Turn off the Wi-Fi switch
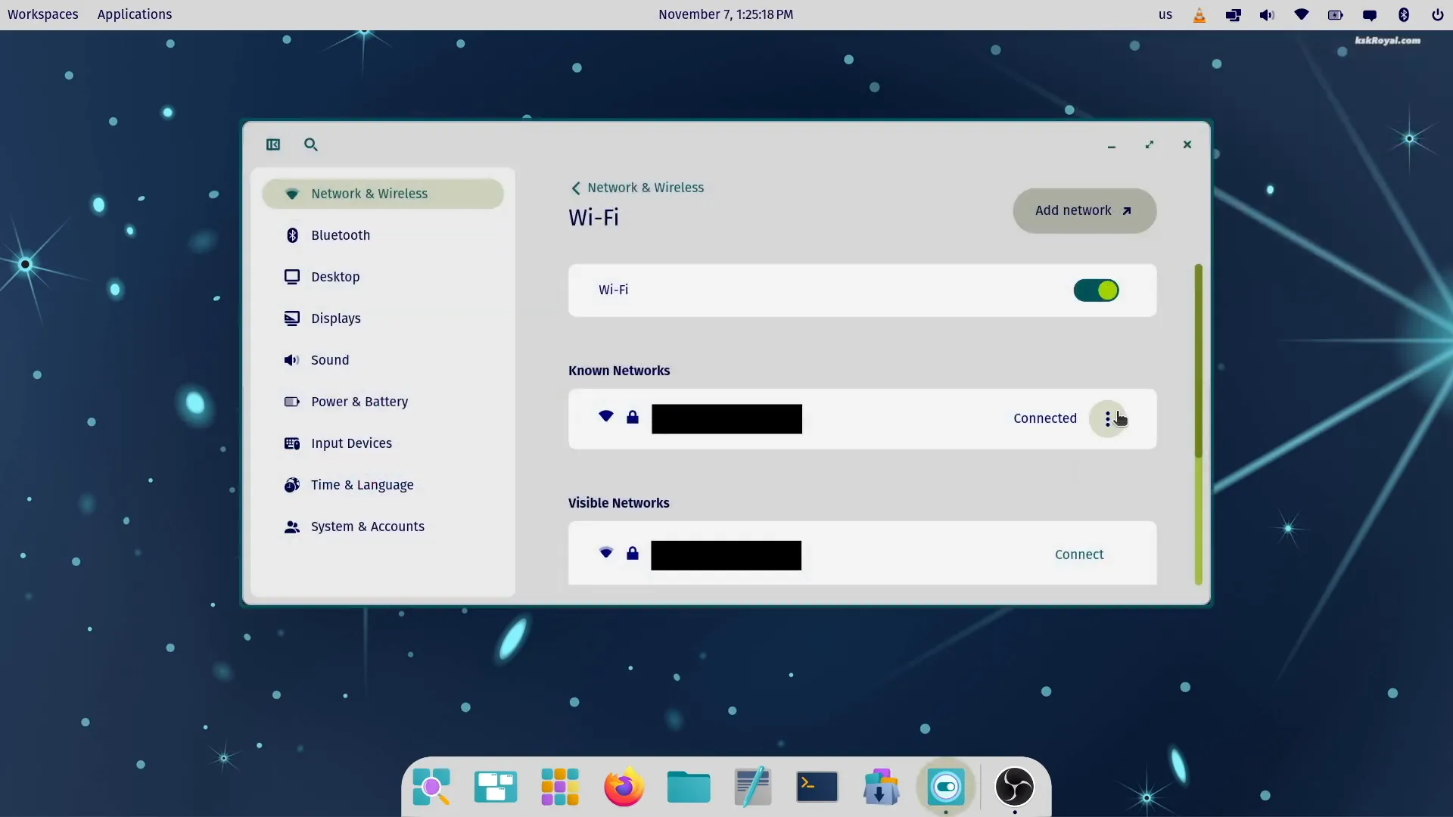 point(1096,290)
